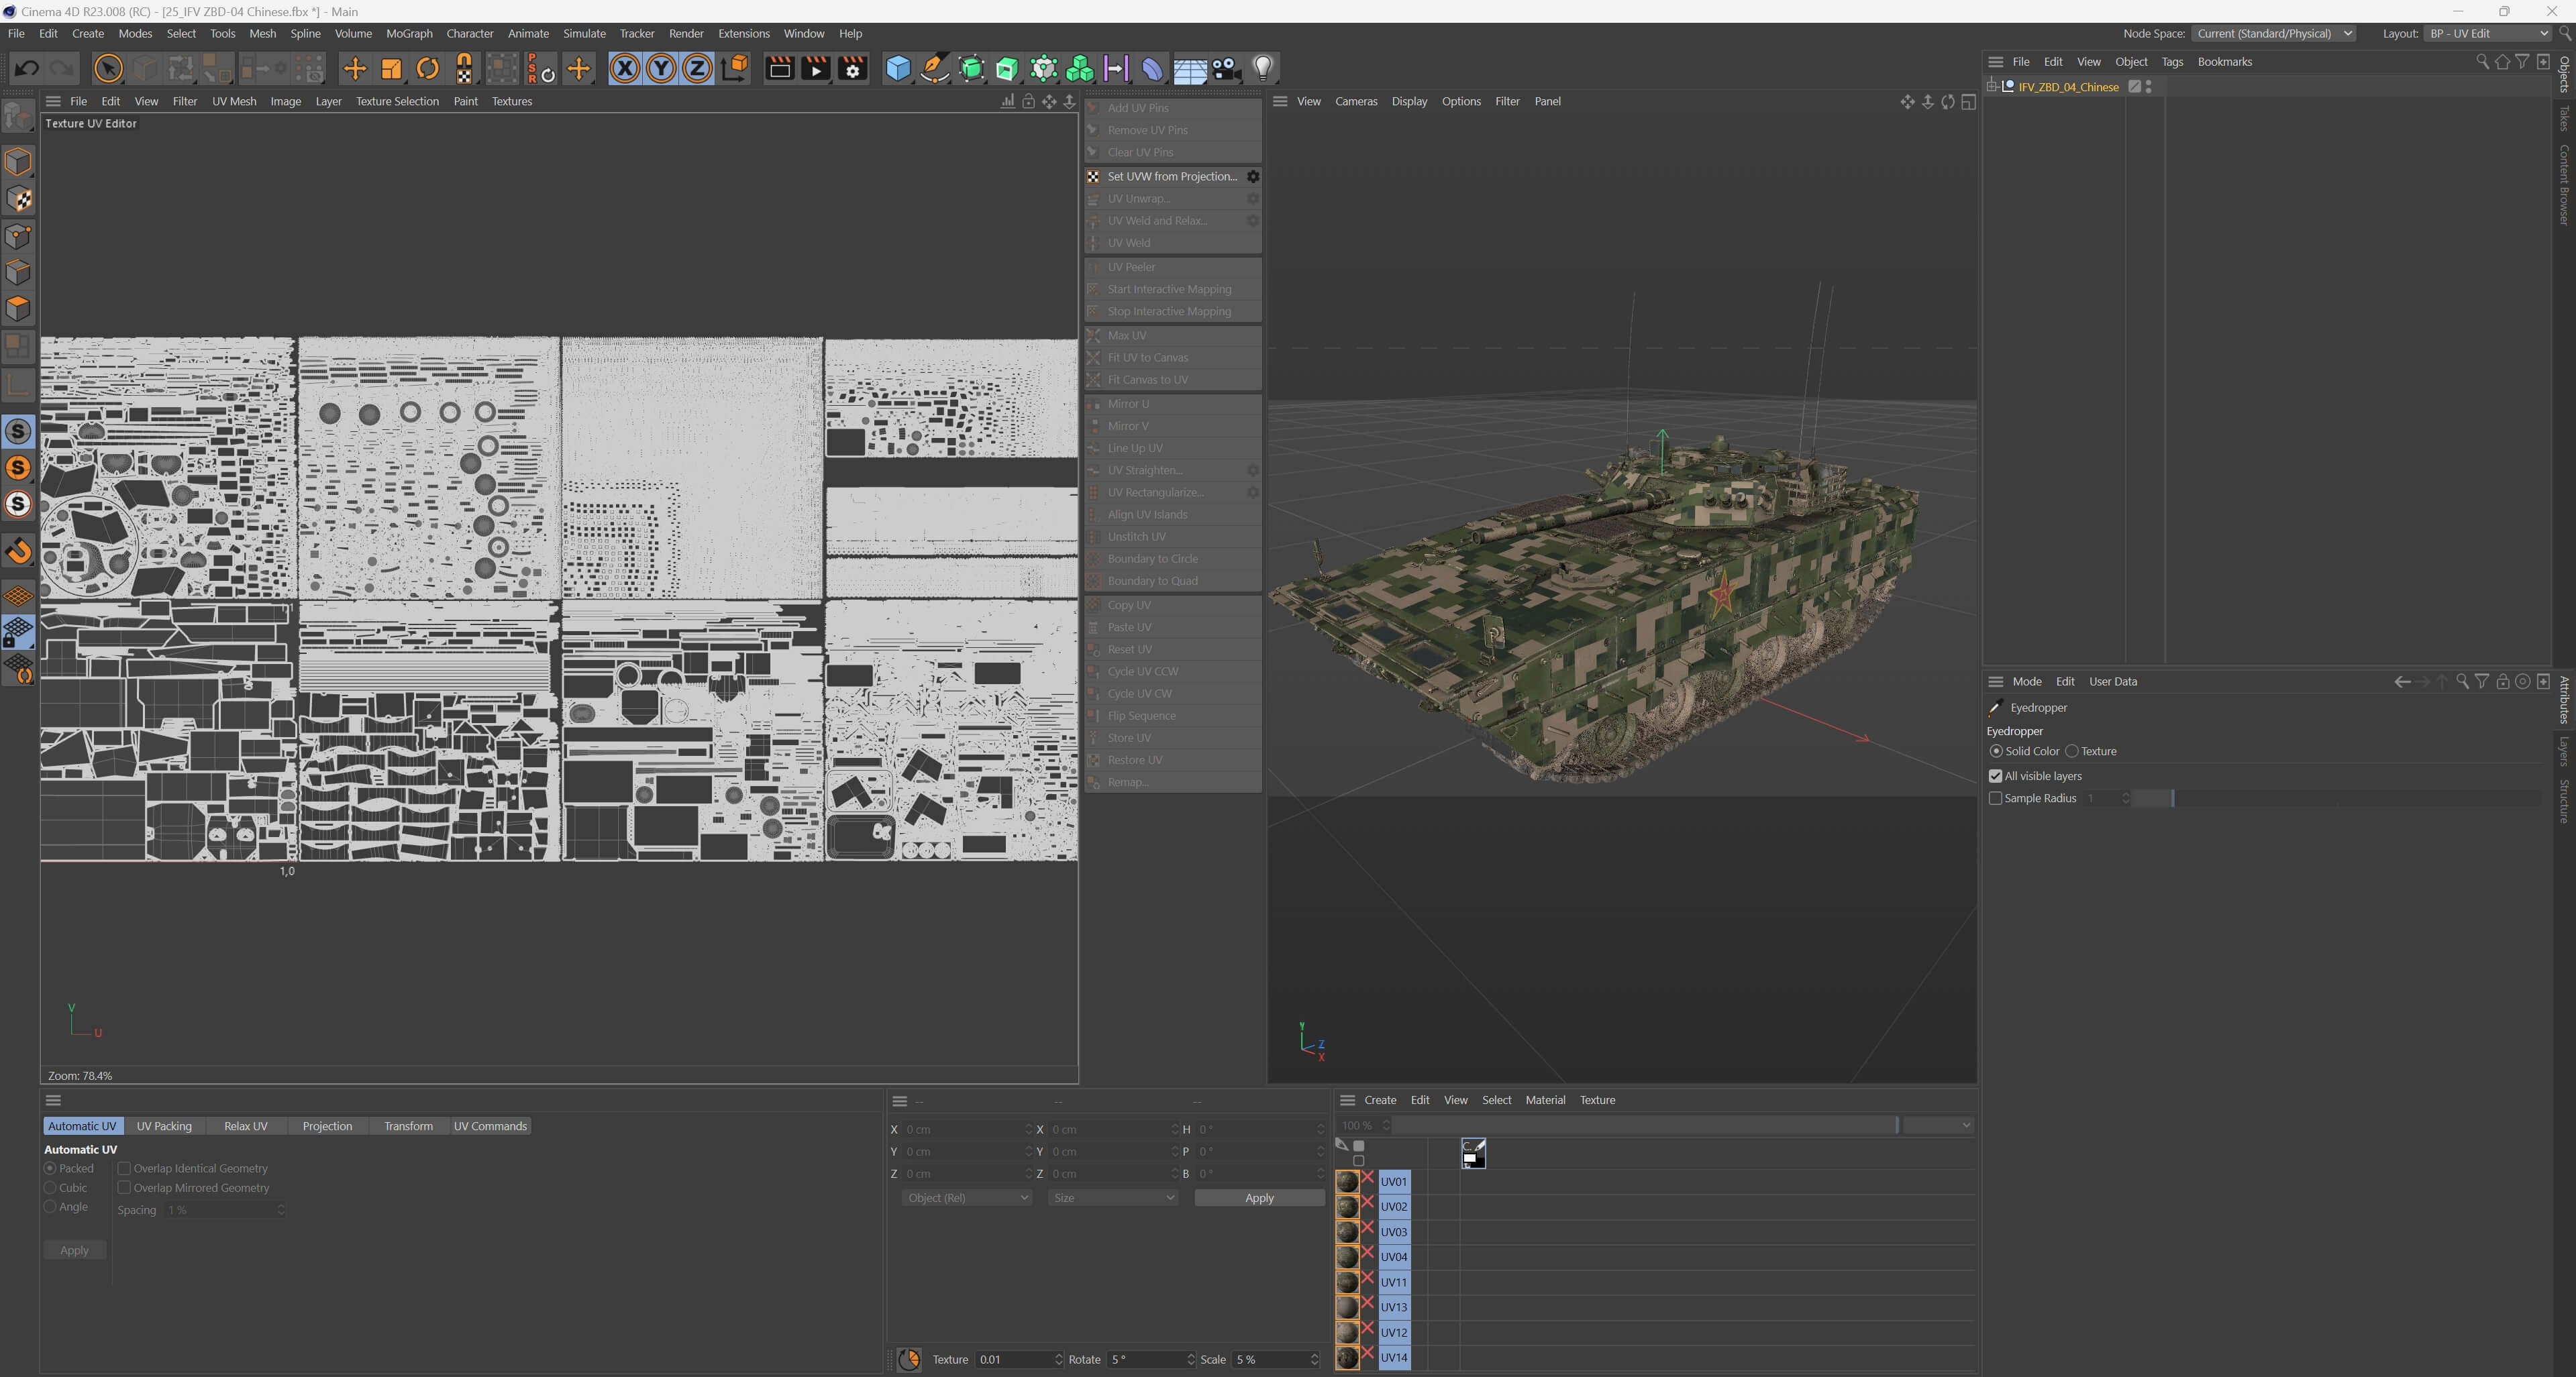Click the Undo arrow icon
Viewport: 2576px width, 1377px height.
tap(27, 69)
